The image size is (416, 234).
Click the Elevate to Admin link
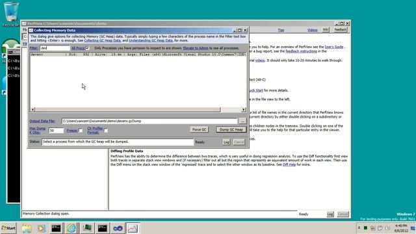click(x=196, y=48)
